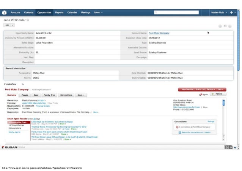The width and height of the screenshot is (242, 171).
Task: Click the Modify Agents link
Action: coord(14,132)
